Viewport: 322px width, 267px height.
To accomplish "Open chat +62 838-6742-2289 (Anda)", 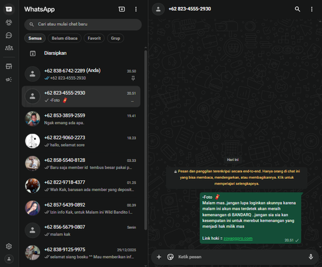I will coord(81,74).
